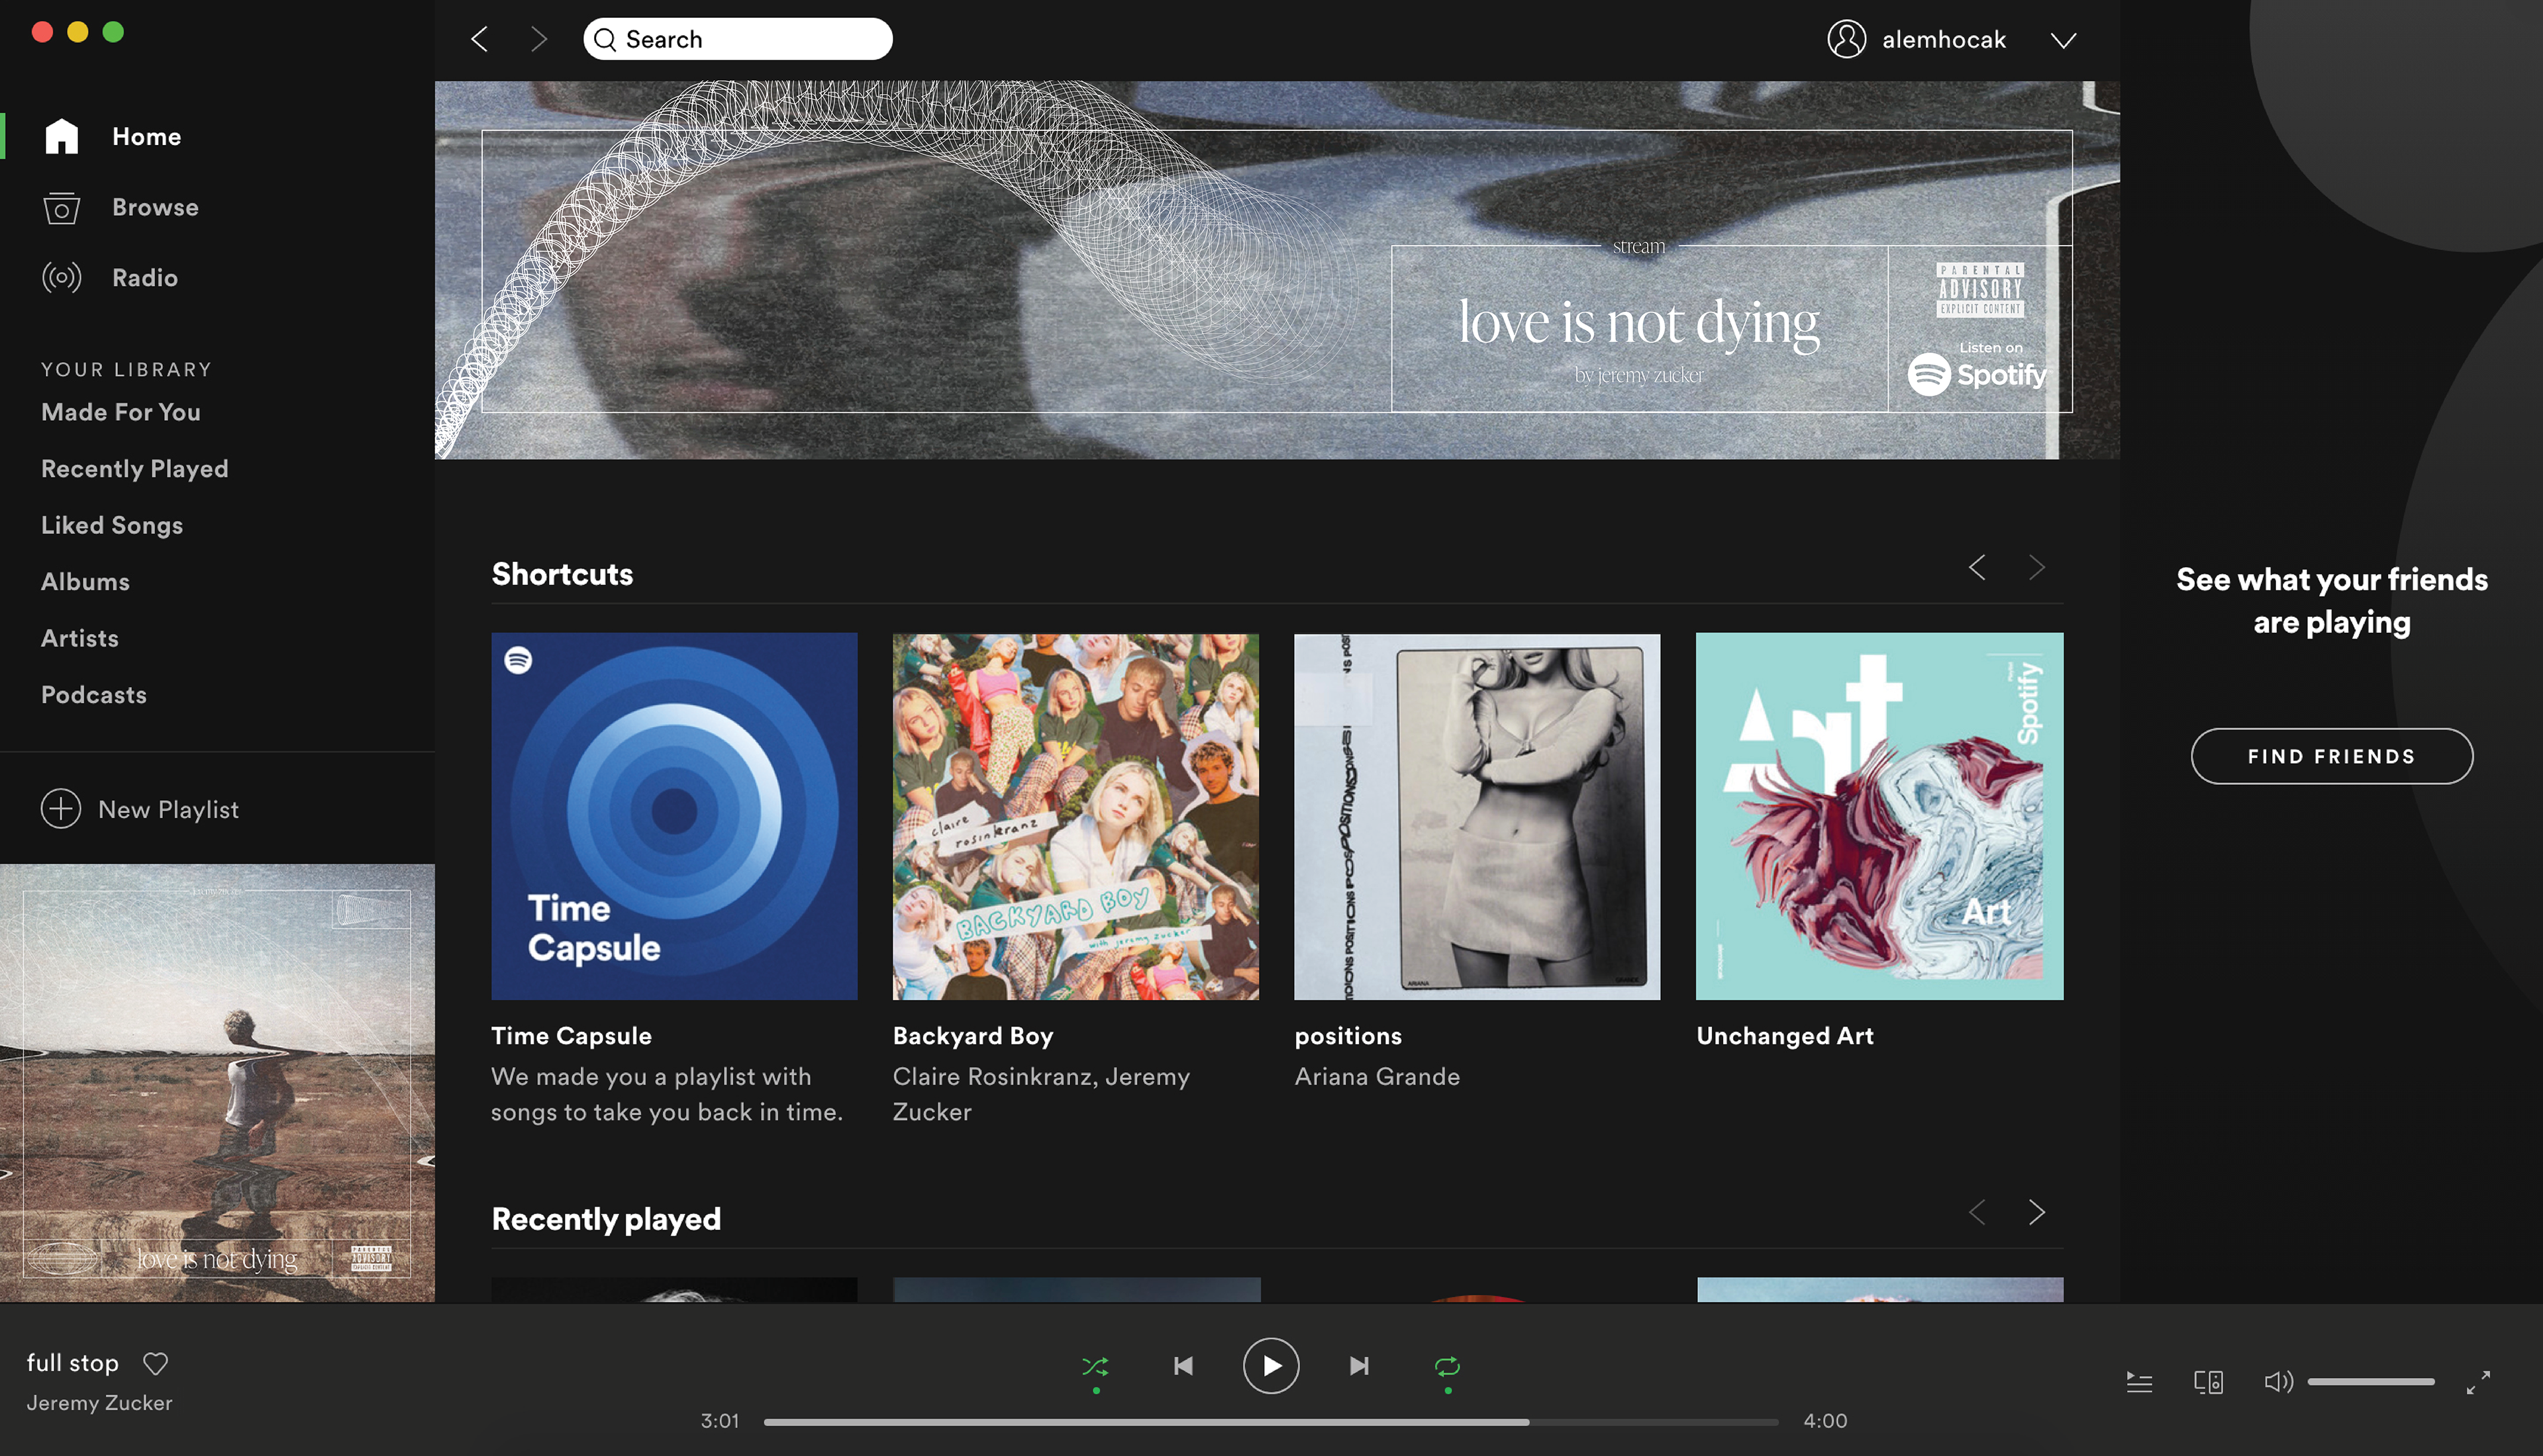The height and width of the screenshot is (1456, 2543).
Task: Click Jeremy Zucker now playing artist
Action: pyautogui.click(x=99, y=1403)
